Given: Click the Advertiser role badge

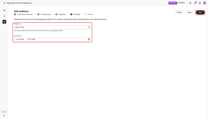Looking at the screenshot, I should [x=173, y=3].
